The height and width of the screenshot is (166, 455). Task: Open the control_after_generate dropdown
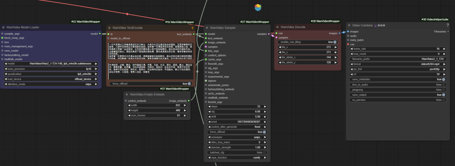(237, 127)
